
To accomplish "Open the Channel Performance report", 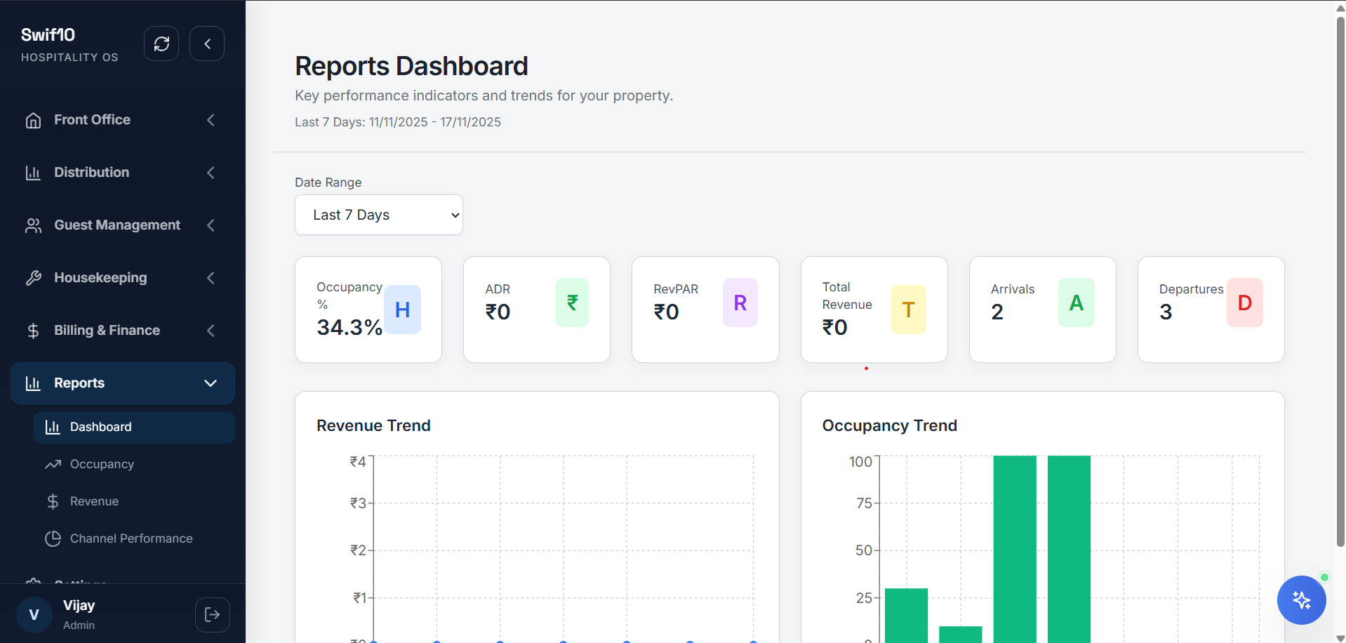I will tap(131, 538).
